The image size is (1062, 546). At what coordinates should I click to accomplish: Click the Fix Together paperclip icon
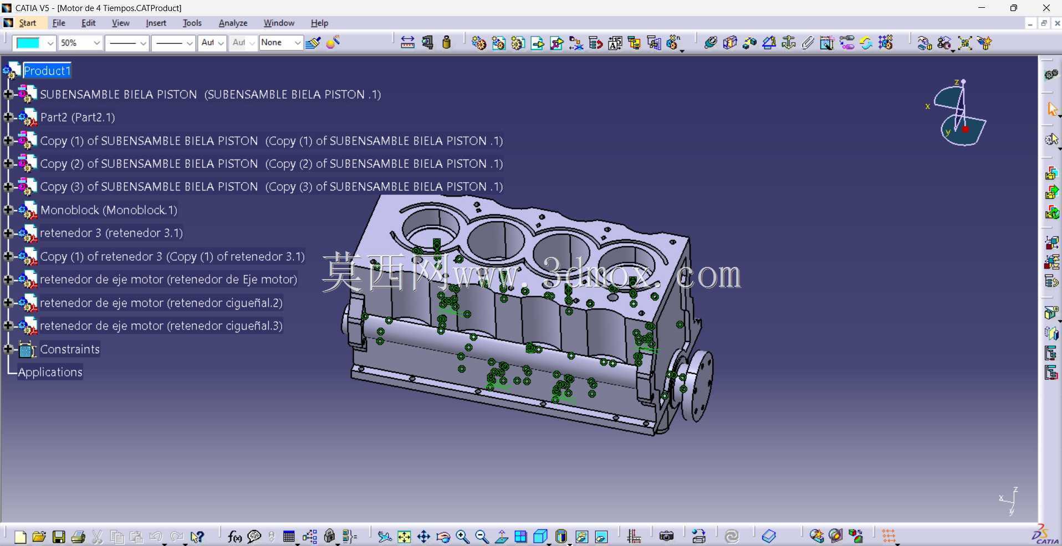(808, 43)
